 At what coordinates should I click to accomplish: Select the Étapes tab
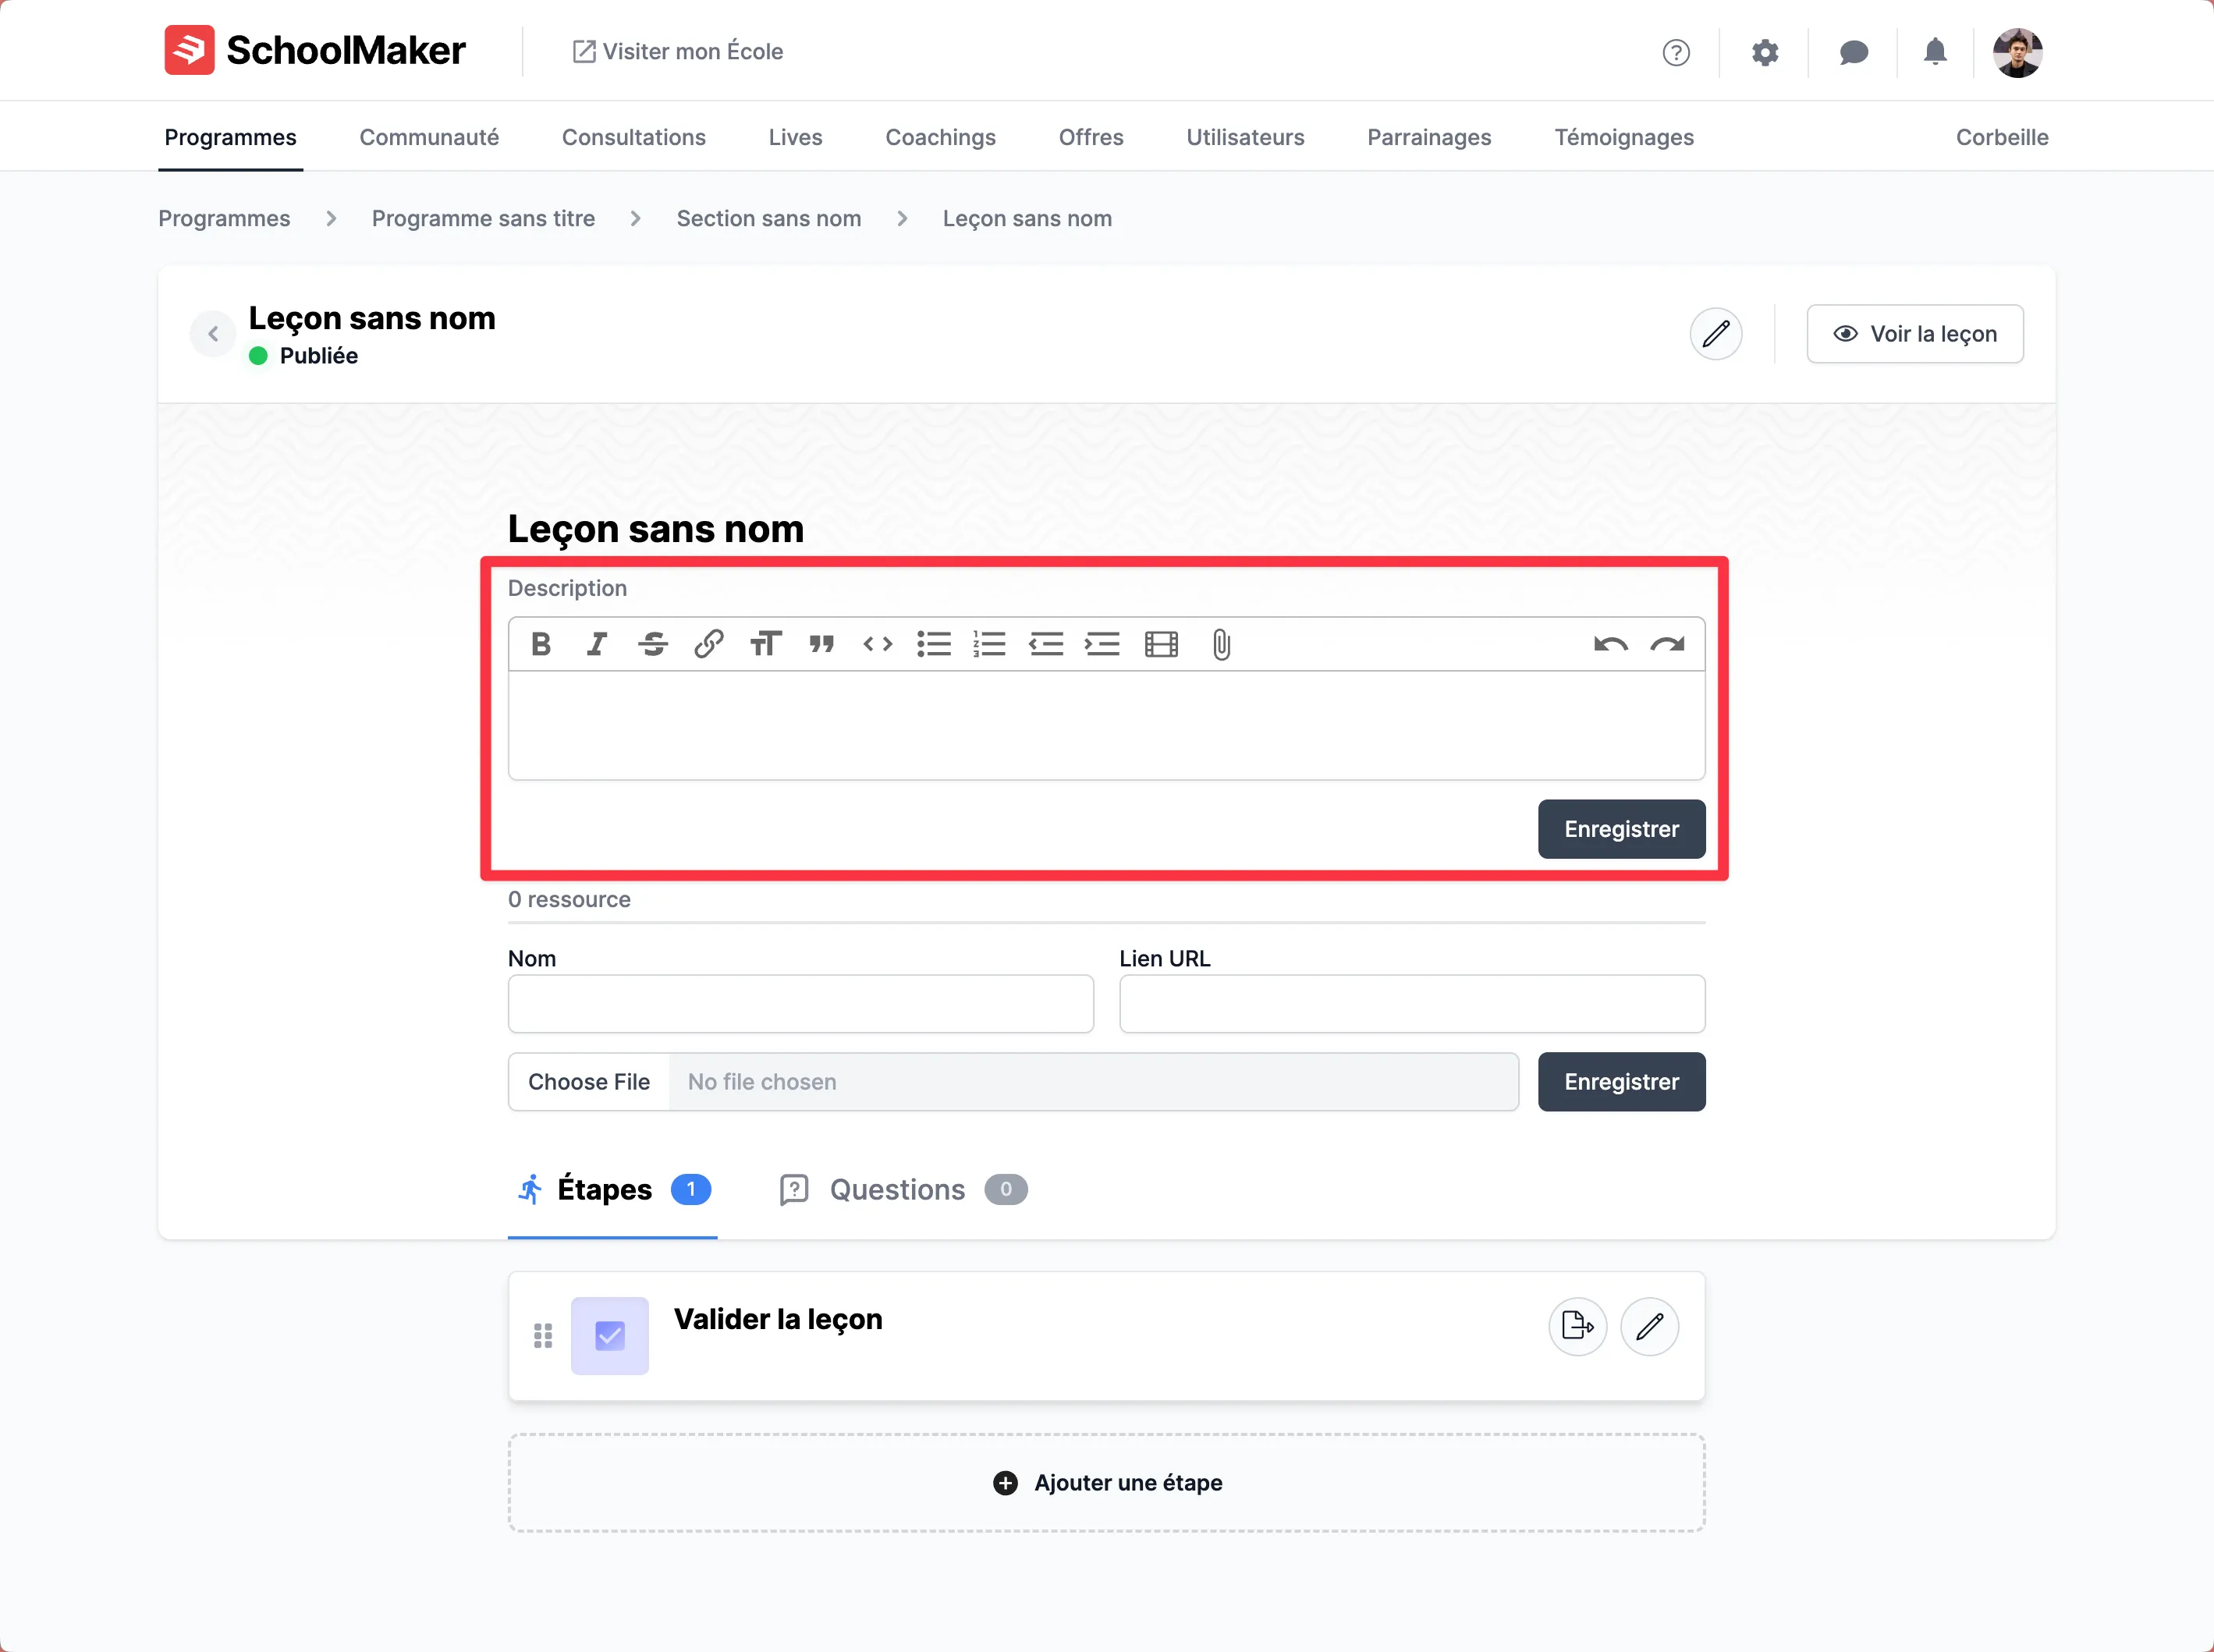(x=613, y=1190)
